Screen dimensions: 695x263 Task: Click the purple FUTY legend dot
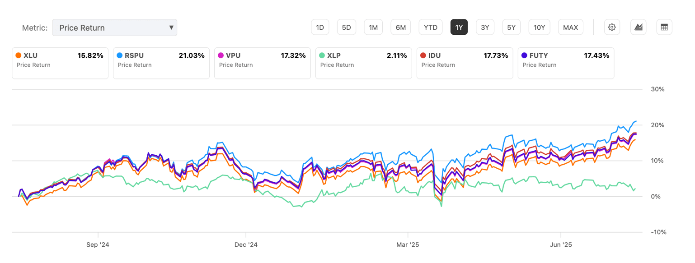[x=525, y=55]
